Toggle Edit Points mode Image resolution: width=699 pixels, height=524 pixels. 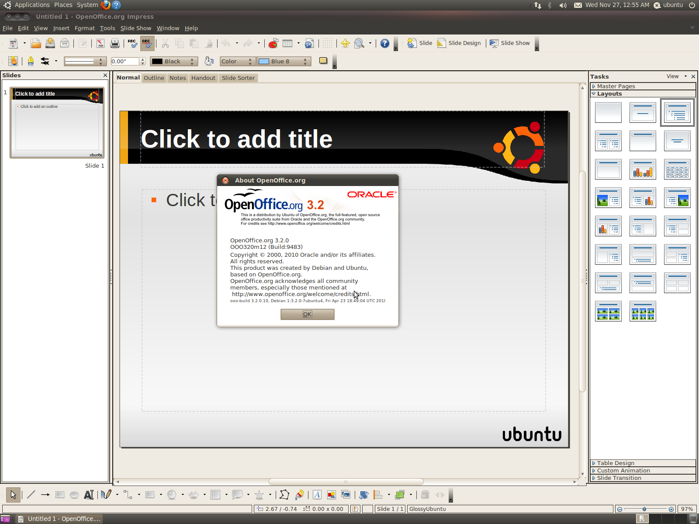(x=284, y=495)
